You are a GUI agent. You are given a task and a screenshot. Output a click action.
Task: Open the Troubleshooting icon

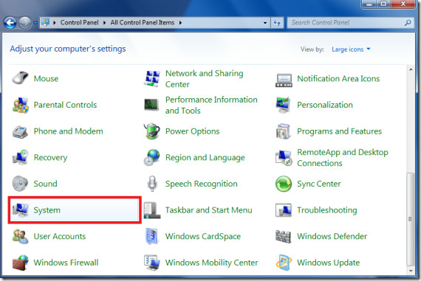pos(284,210)
